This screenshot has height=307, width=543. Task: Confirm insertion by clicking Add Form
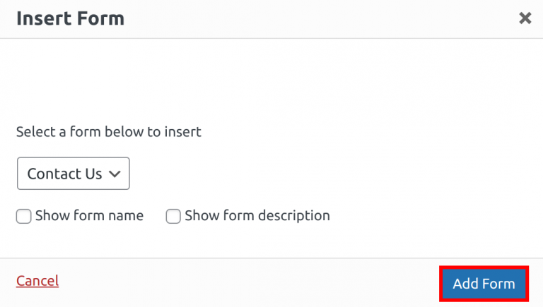pyautogui.click(x=484, y=284)
